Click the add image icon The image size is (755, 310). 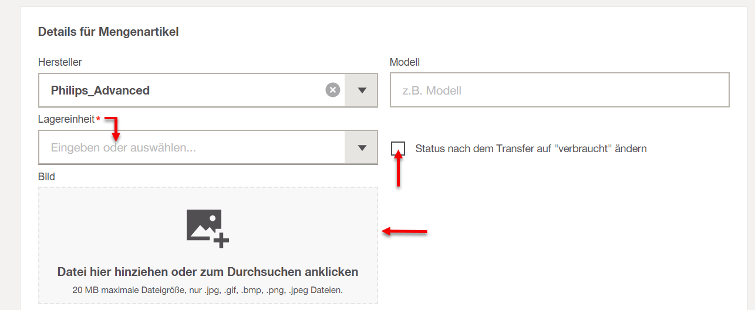(x=207, y=228)
